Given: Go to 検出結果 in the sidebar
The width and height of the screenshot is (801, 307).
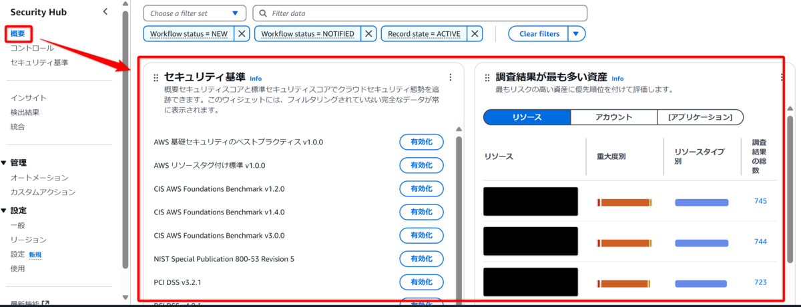Looking at the screenshot, I should pyautogui.click(x=25, y=113).
